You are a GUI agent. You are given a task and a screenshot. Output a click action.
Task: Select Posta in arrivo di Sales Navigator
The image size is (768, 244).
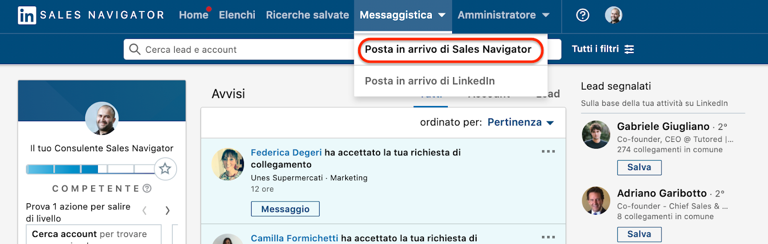[x=448, y=49]
